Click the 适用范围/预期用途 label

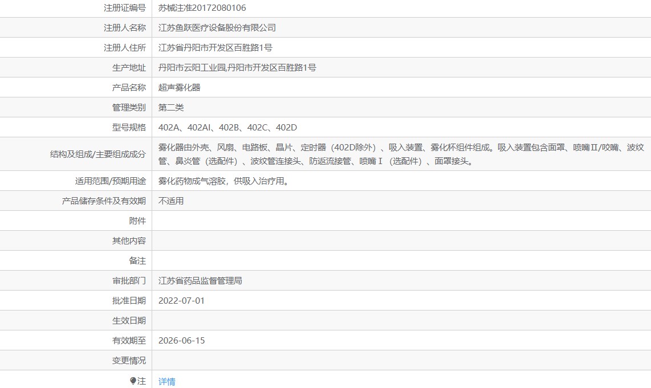tap(111, 181)
